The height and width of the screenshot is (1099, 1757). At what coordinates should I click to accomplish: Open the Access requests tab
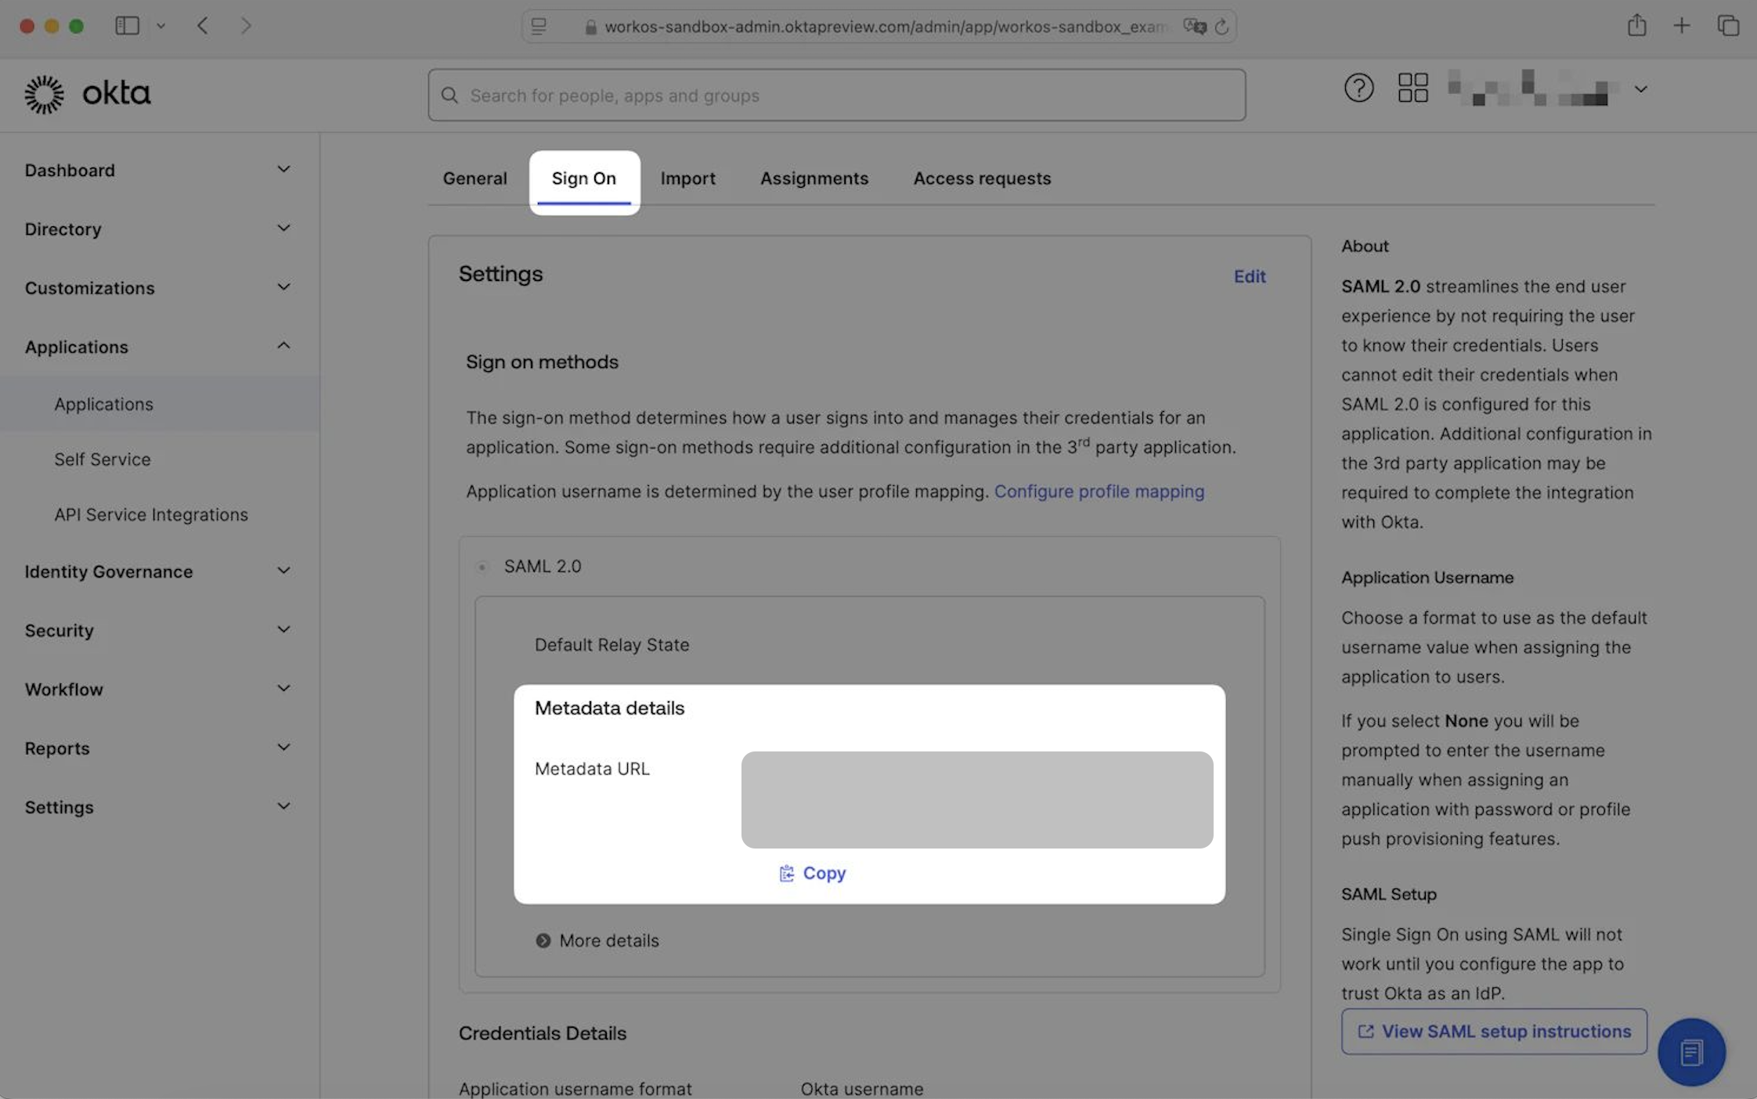982,178
